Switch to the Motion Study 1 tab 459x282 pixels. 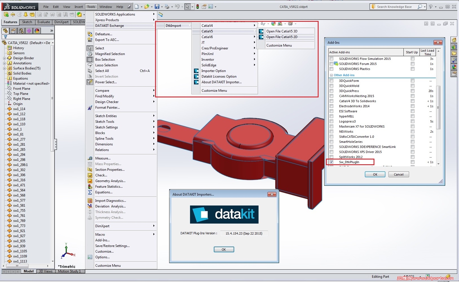[69, 271]
